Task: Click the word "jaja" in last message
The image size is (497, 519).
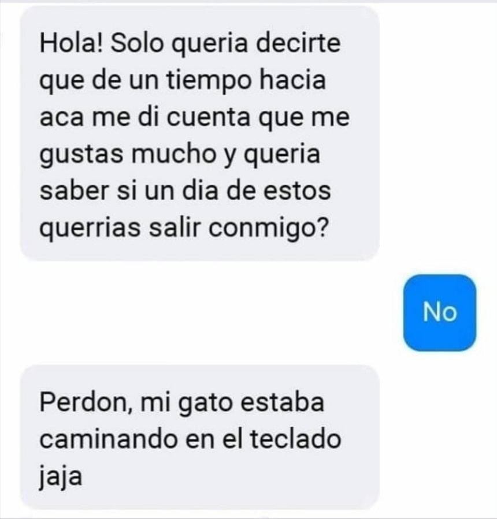Action: click(61, 477)
